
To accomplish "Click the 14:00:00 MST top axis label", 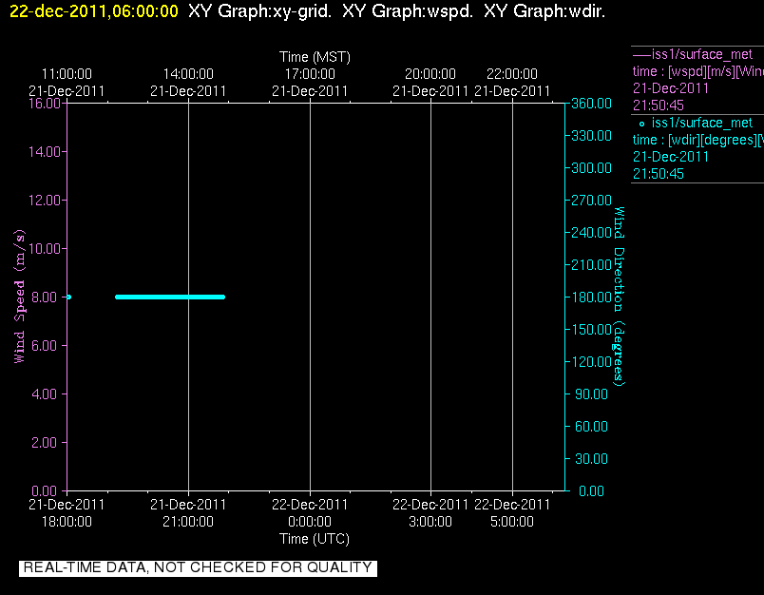I will pos(188,74).
